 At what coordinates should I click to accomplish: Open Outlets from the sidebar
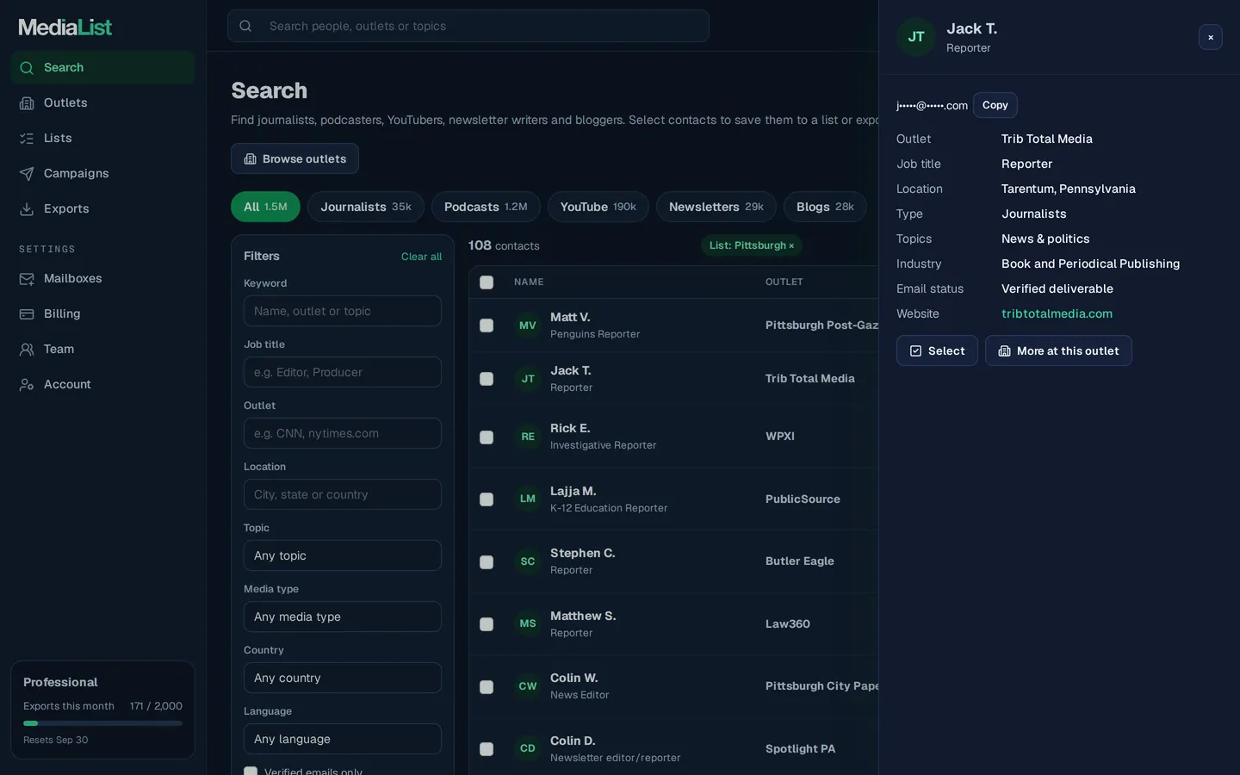click(102, 102)
